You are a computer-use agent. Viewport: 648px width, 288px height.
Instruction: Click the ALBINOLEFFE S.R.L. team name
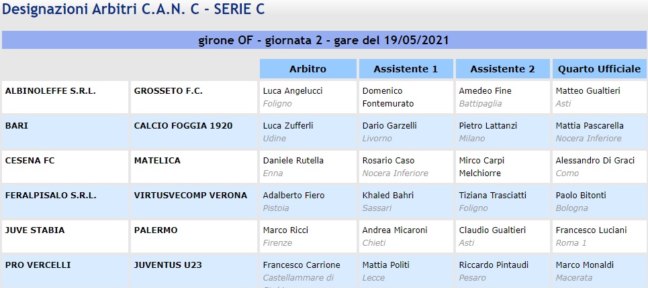click(50, 90)
